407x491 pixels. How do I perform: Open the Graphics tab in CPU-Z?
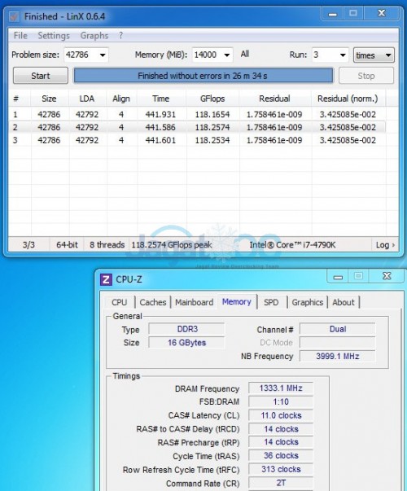point(308,302)
